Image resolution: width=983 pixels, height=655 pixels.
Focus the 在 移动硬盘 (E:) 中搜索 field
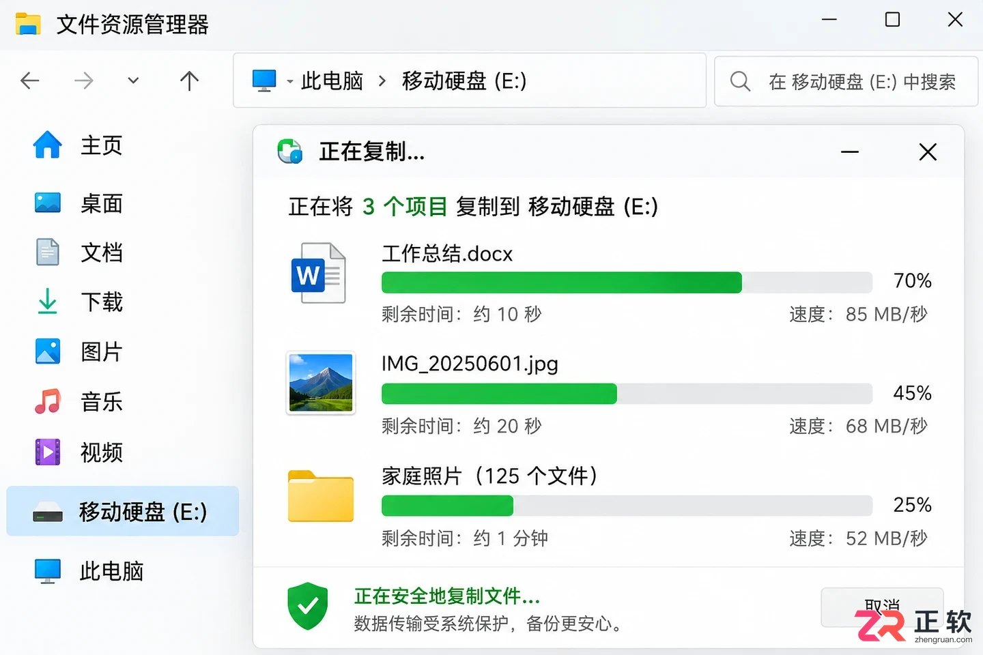[846, 81]
